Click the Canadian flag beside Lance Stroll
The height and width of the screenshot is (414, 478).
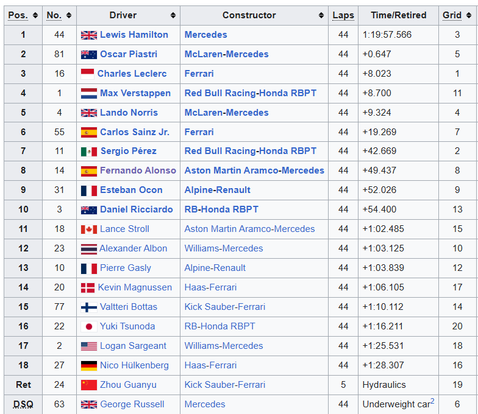click(x=89, y=229)
